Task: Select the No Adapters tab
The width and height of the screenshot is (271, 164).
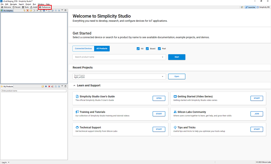Action: [x=7, y=10]
